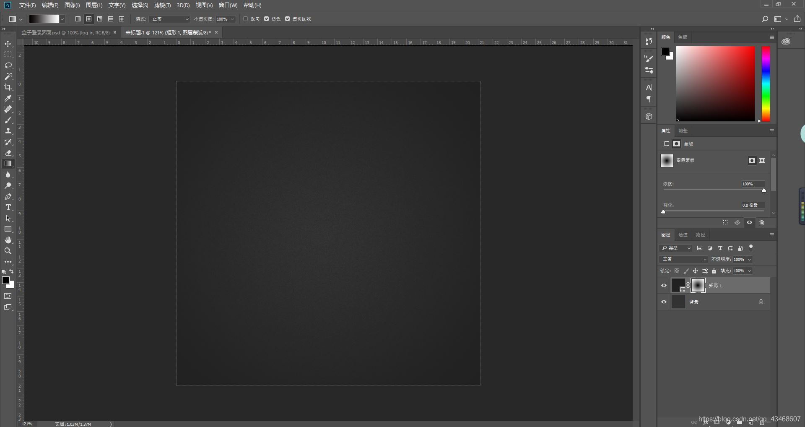
Task: Select the Healing Brush tool
Action: 8,109
